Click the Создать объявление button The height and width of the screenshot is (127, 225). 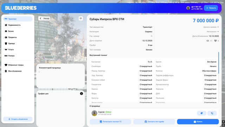[x=18, y=119]
